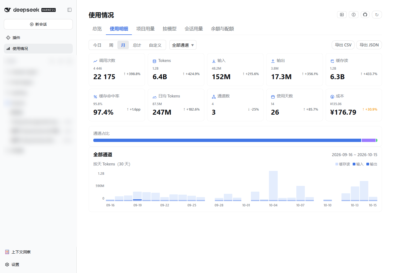Open the 全部通道 channel dropdown
Image resolution: width=394 pixels, height=273 pixels.
183,45
